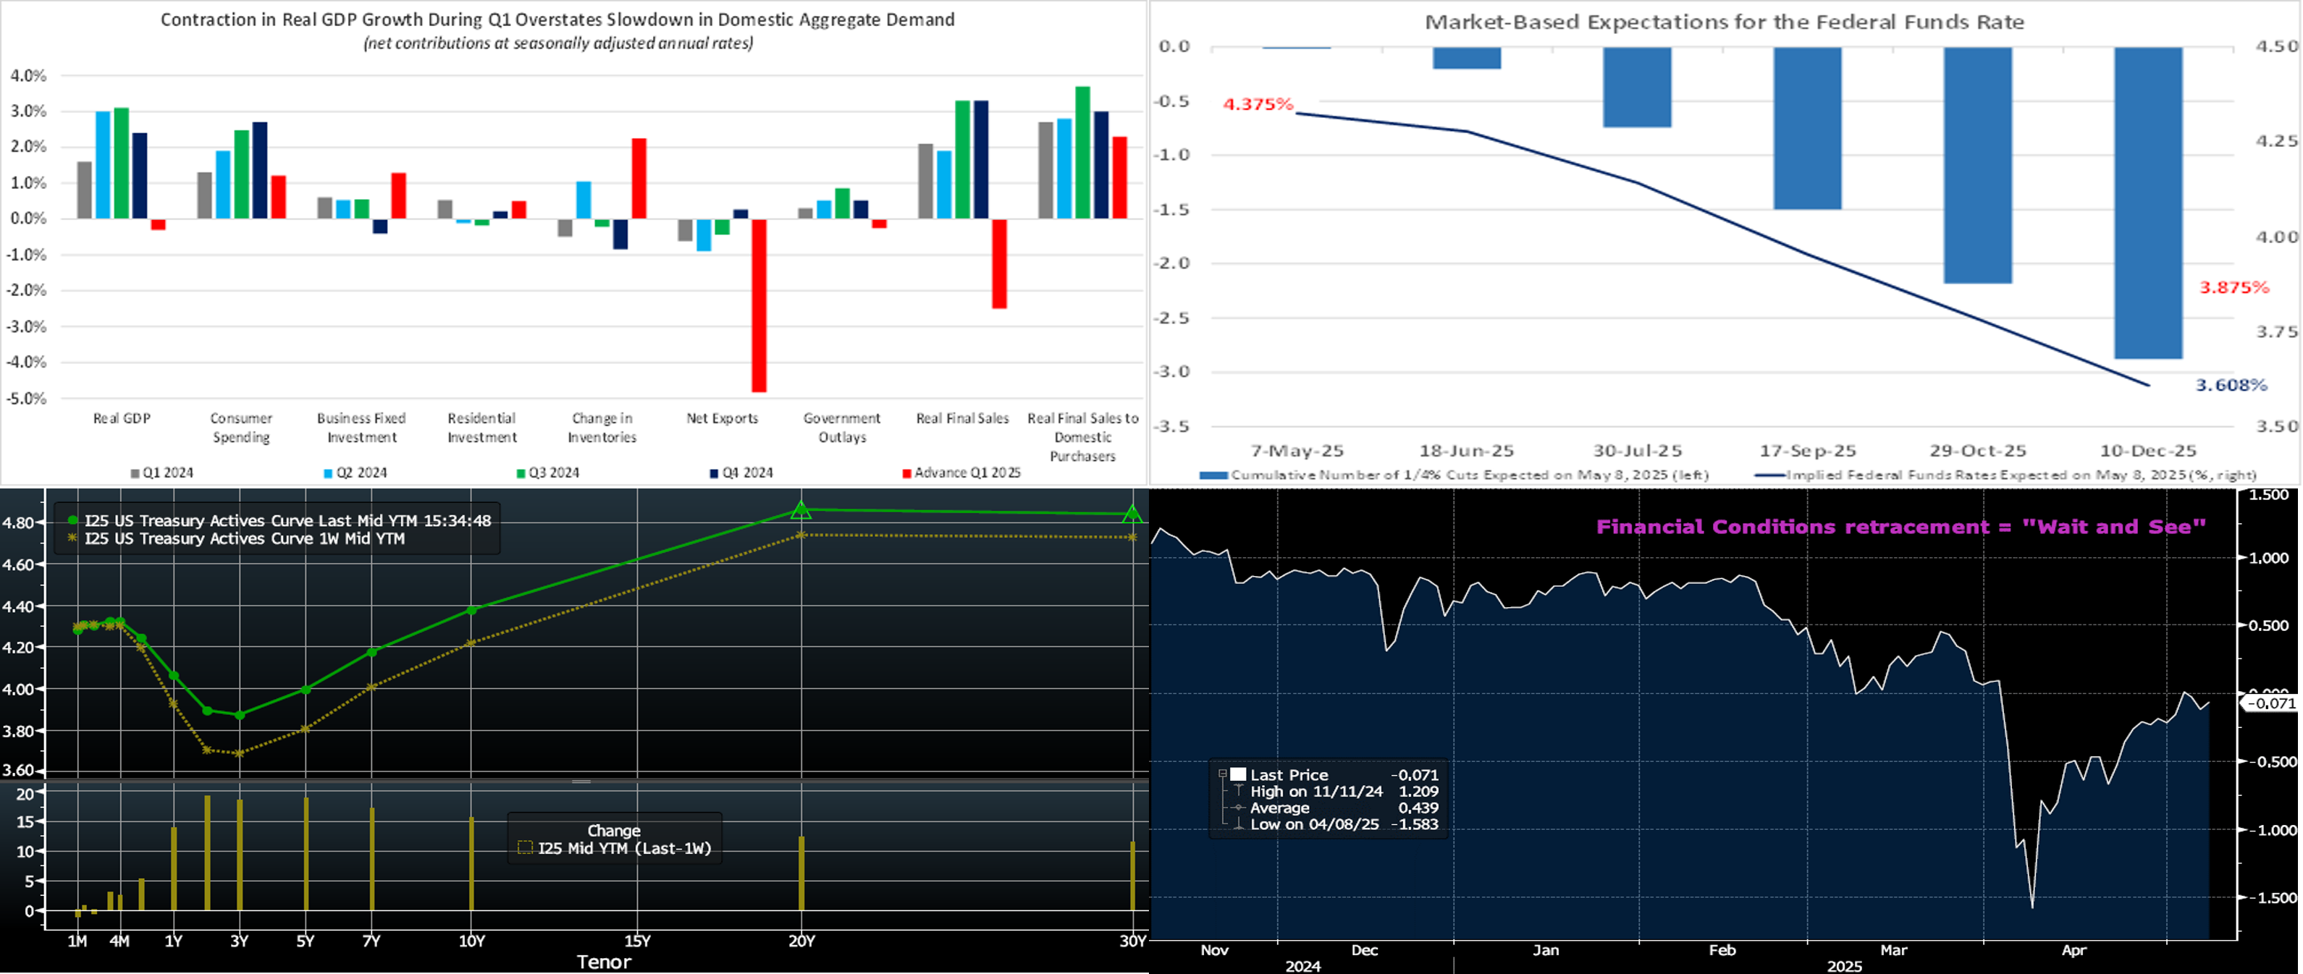Select the 10Y tenor axis label
This screenshot has width=2303, height=974.
coord(471,941)
